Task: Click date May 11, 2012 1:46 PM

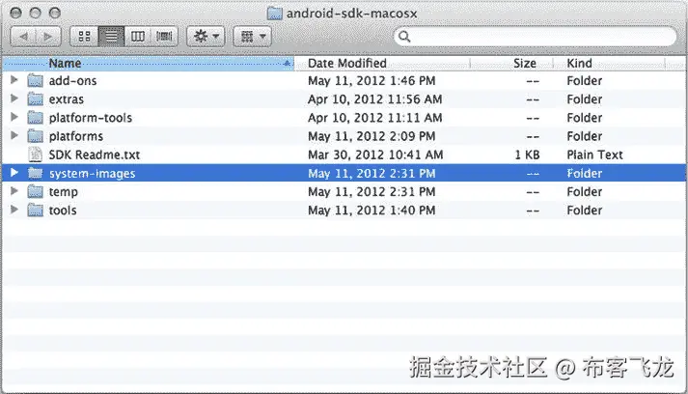Action: (x=372, y=81)
